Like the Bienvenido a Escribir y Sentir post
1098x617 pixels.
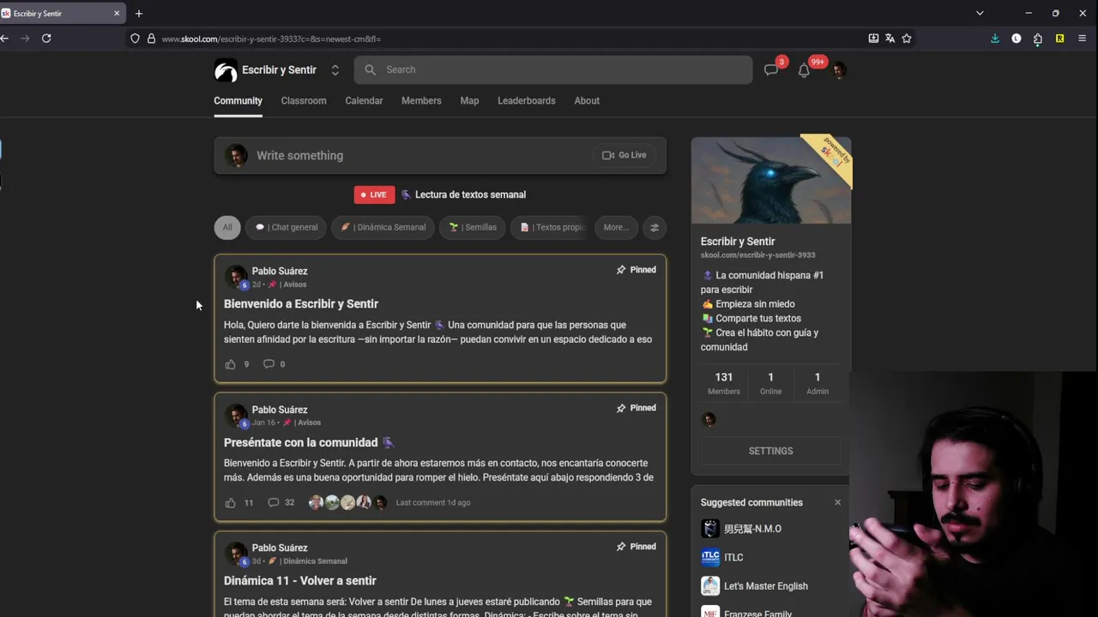pos(230,364)
